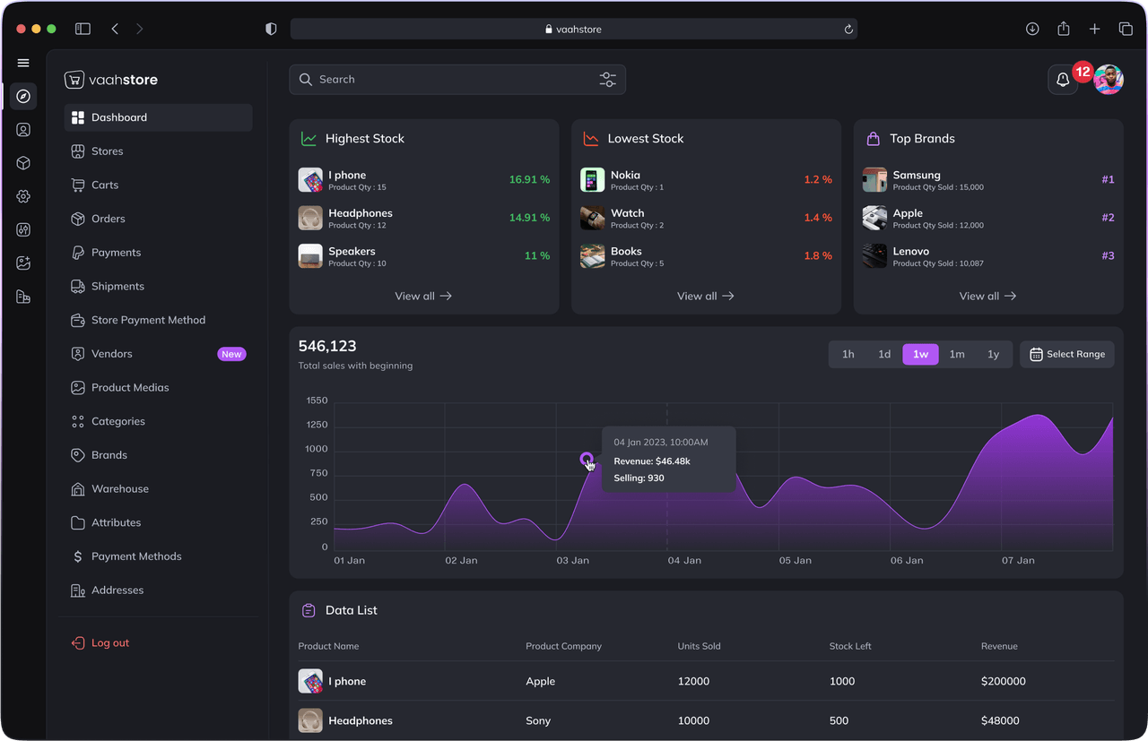
Task: Open the search filter sliders icon
Action: [x=607, y=80]
